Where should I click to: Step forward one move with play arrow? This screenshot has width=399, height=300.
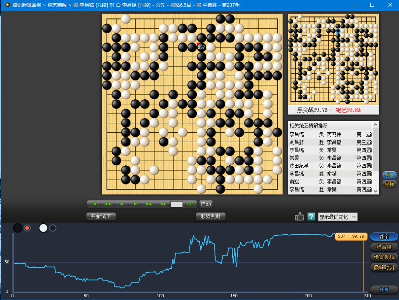pos(135,204)
